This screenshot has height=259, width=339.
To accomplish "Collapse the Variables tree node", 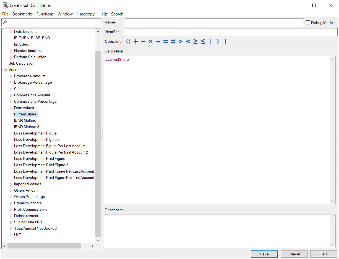I will [x=5, y=70].
